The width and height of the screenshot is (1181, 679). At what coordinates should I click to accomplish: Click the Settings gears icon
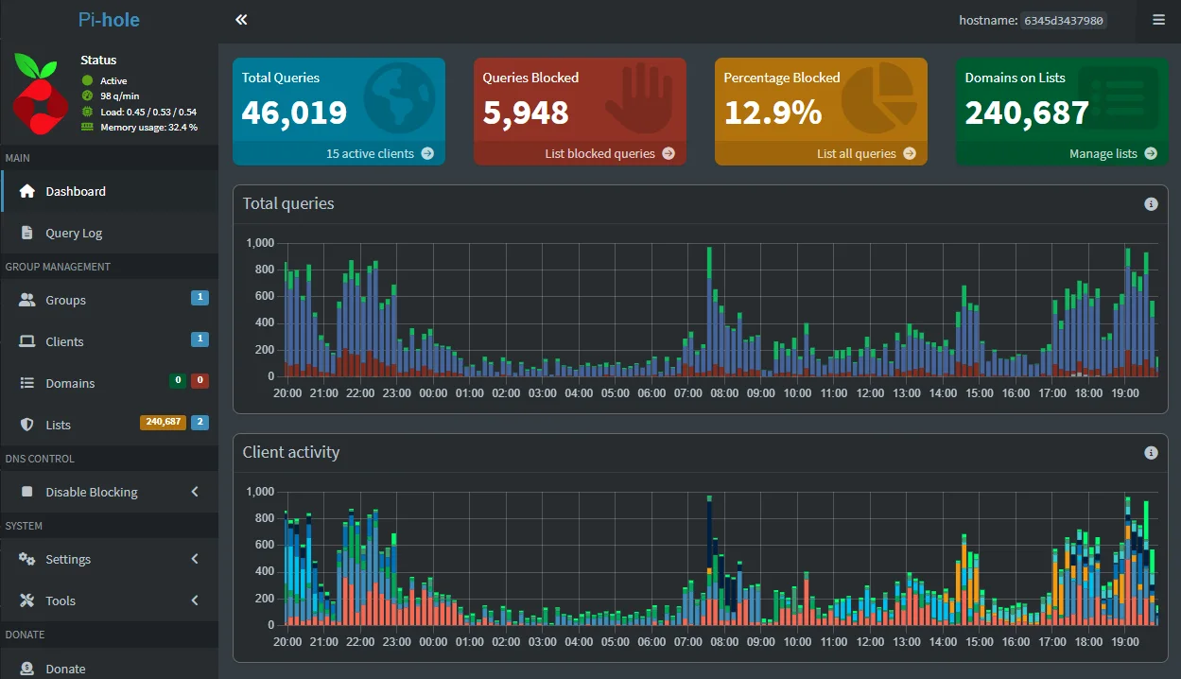[26, 559]
